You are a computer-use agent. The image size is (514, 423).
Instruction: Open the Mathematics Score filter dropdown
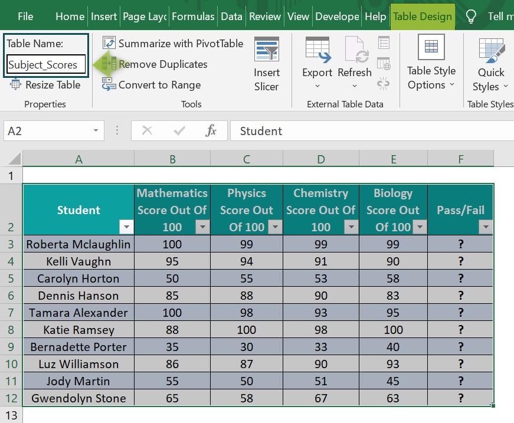[202, 227]
